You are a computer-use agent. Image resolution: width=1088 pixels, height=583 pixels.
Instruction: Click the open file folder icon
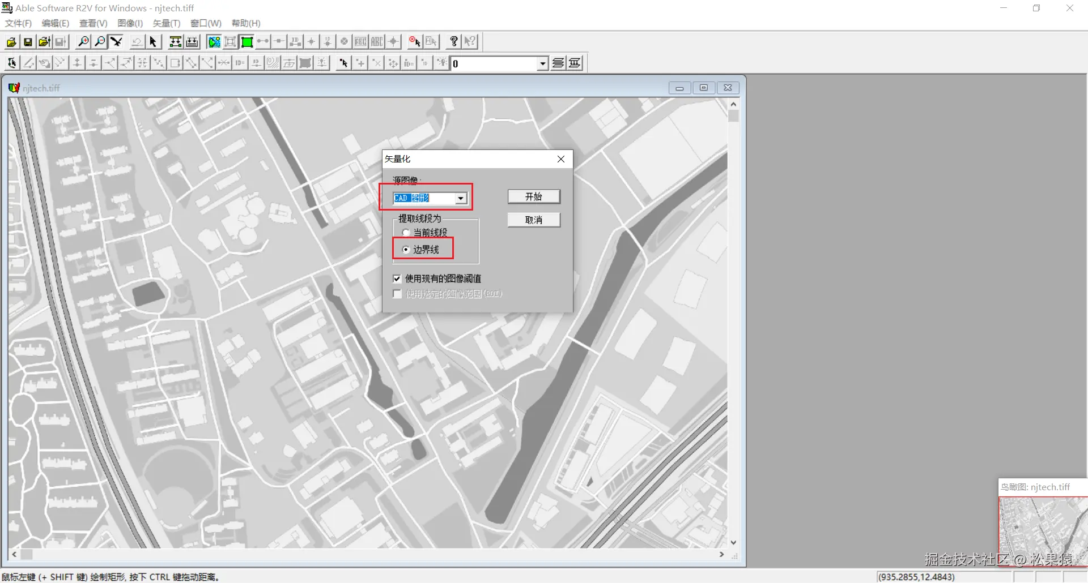click(11, 42)
